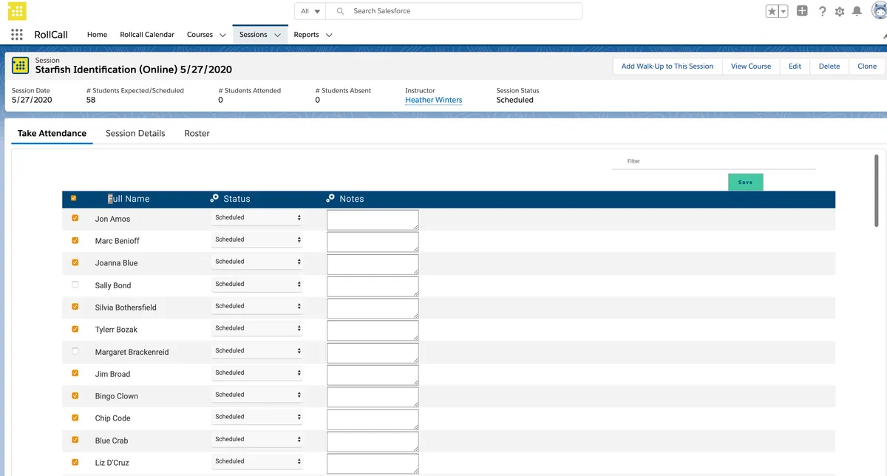Viewport: 887px width, 476px height.
Task: Click Add Walk-Up to This Session
Action: (667, 67)
